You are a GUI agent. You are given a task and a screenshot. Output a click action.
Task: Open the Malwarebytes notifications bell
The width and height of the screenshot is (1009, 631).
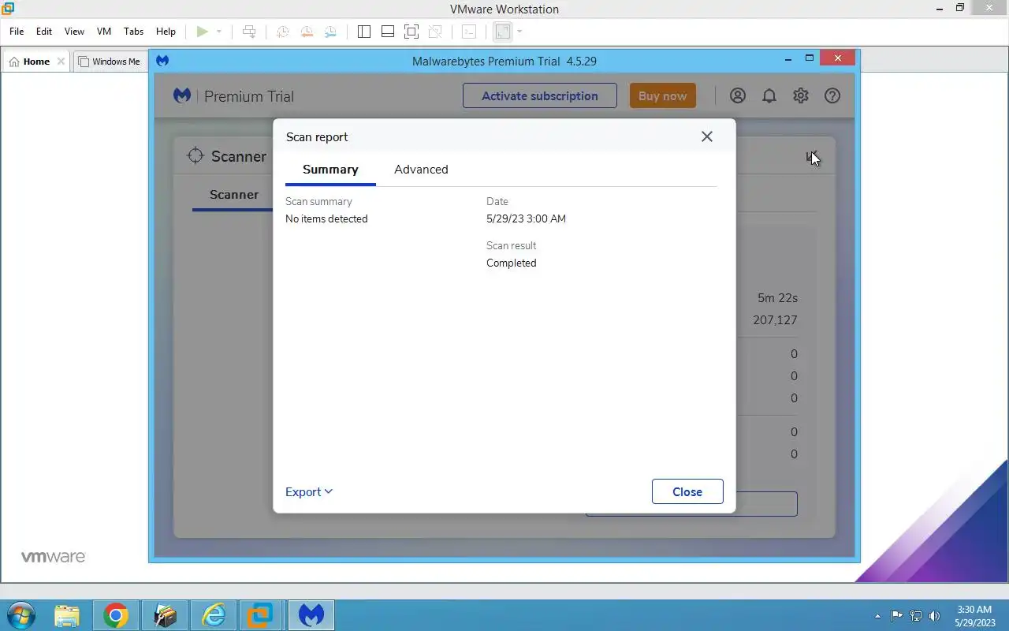(769, 95)
